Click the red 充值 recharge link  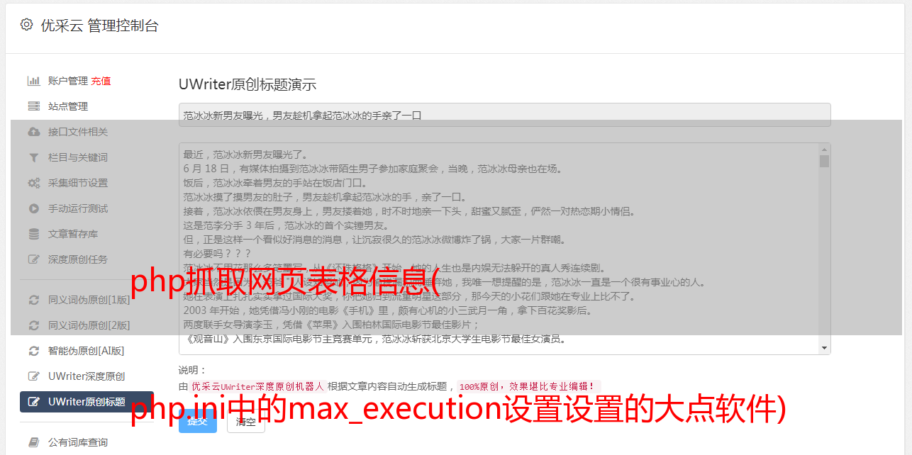pyautogui.click(x=101, y=81)
